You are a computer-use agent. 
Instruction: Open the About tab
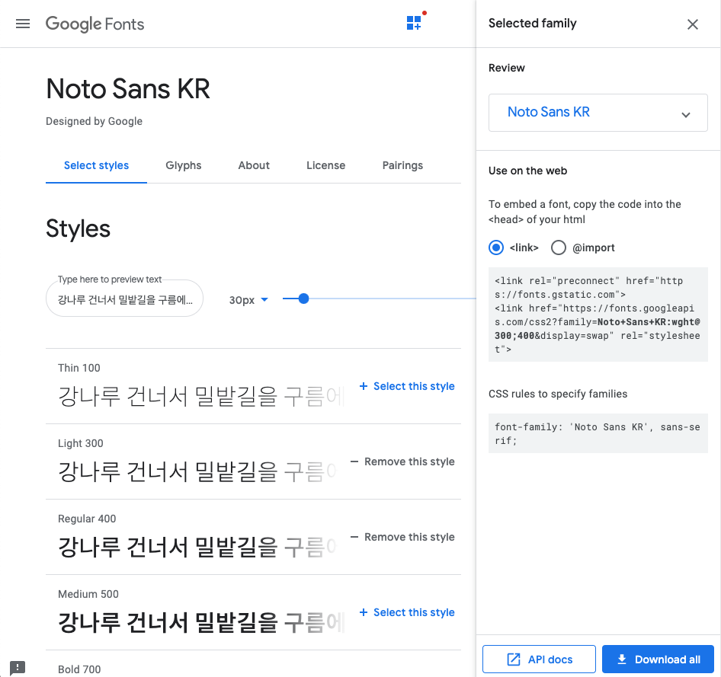(x=254, y=165)
